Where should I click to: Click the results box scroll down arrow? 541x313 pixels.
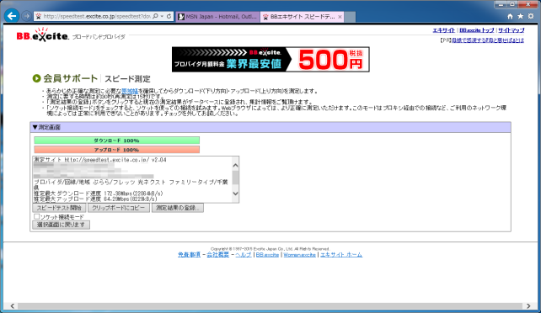coord(235,194)
